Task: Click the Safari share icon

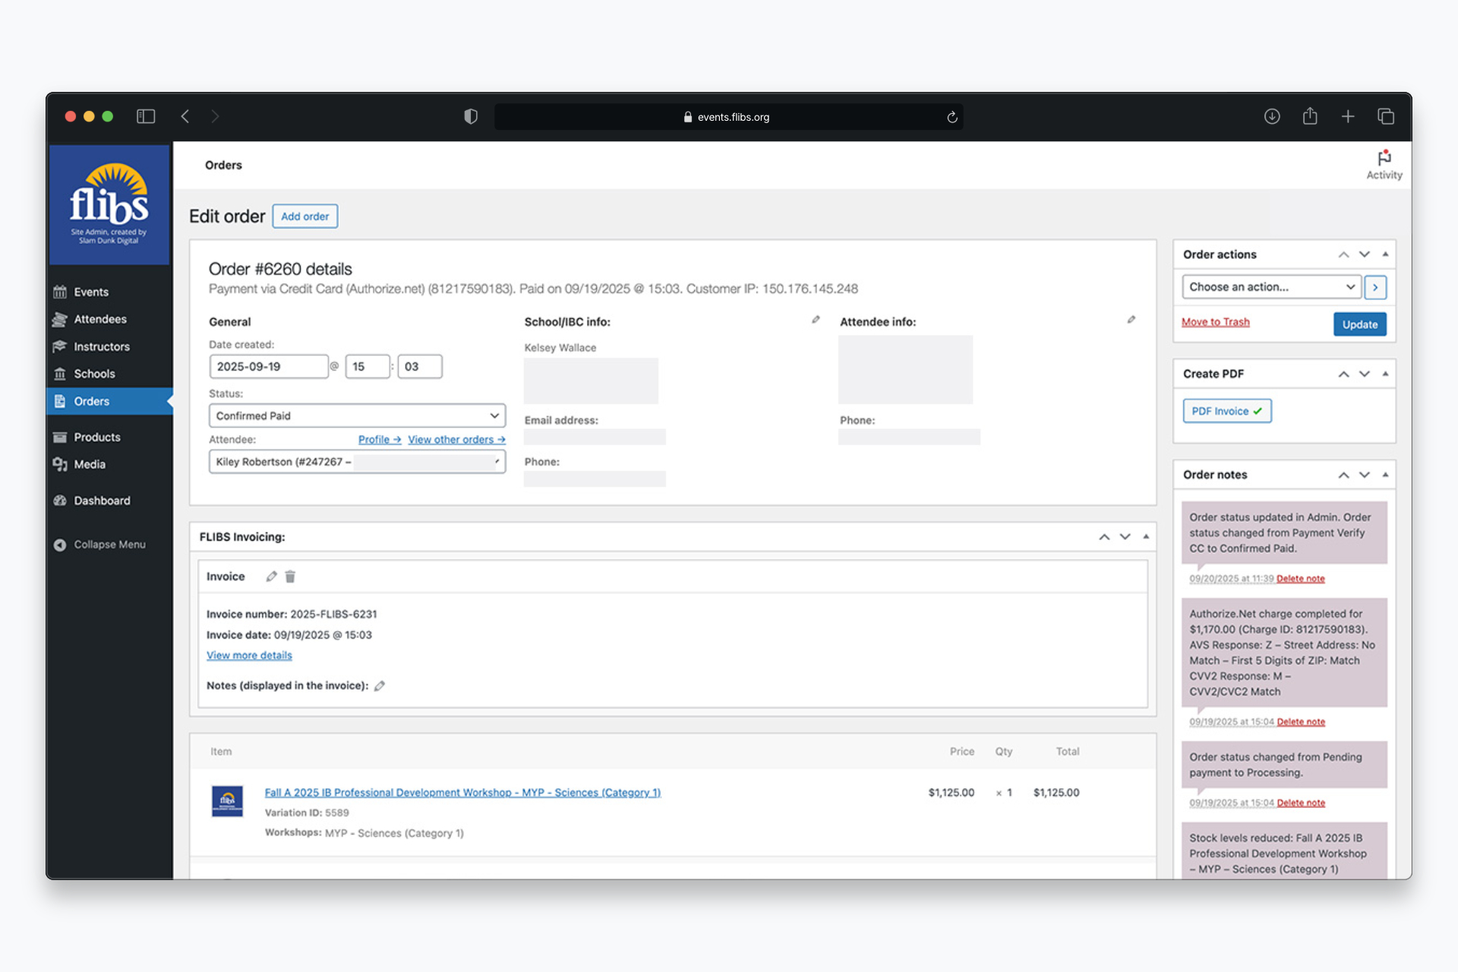Action: pos(1309,116)
